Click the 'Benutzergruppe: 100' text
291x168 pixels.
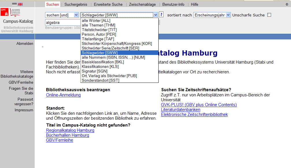[x=62, y=28]
